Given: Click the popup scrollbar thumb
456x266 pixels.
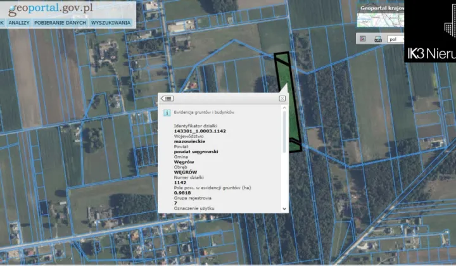Looking at the screenshot, I should [x=284, y=131].
